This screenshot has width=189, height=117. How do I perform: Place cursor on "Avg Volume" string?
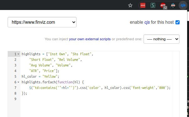coord(40,65)
